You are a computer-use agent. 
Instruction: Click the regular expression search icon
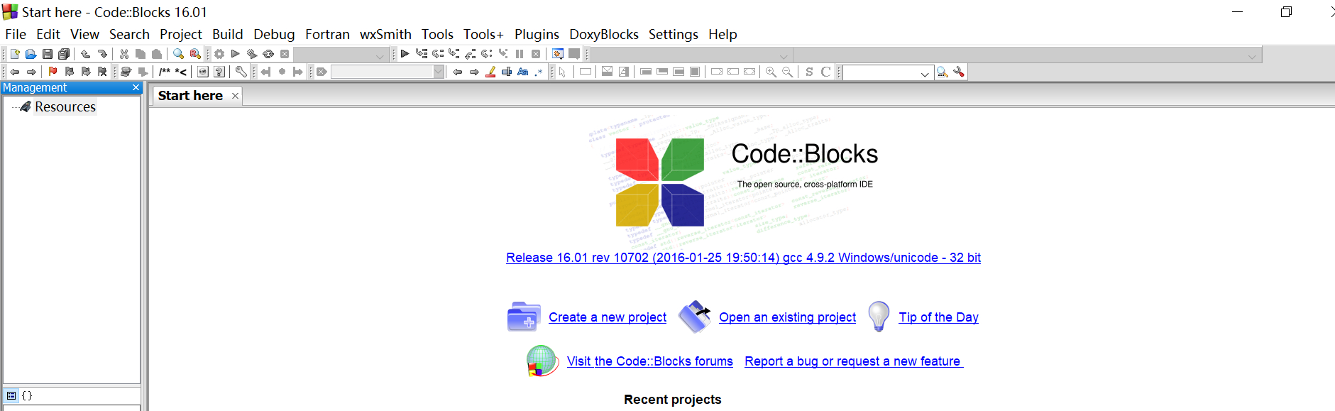[539, 72]
